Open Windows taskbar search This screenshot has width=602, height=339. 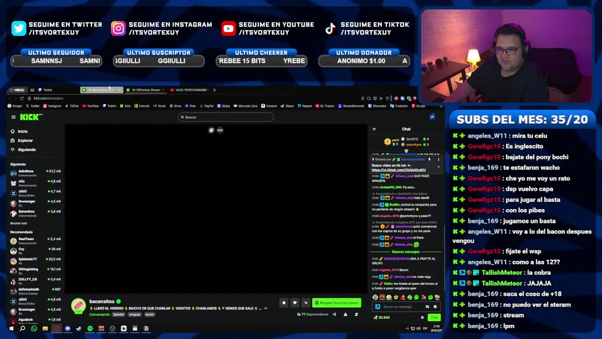coord(22,329)
